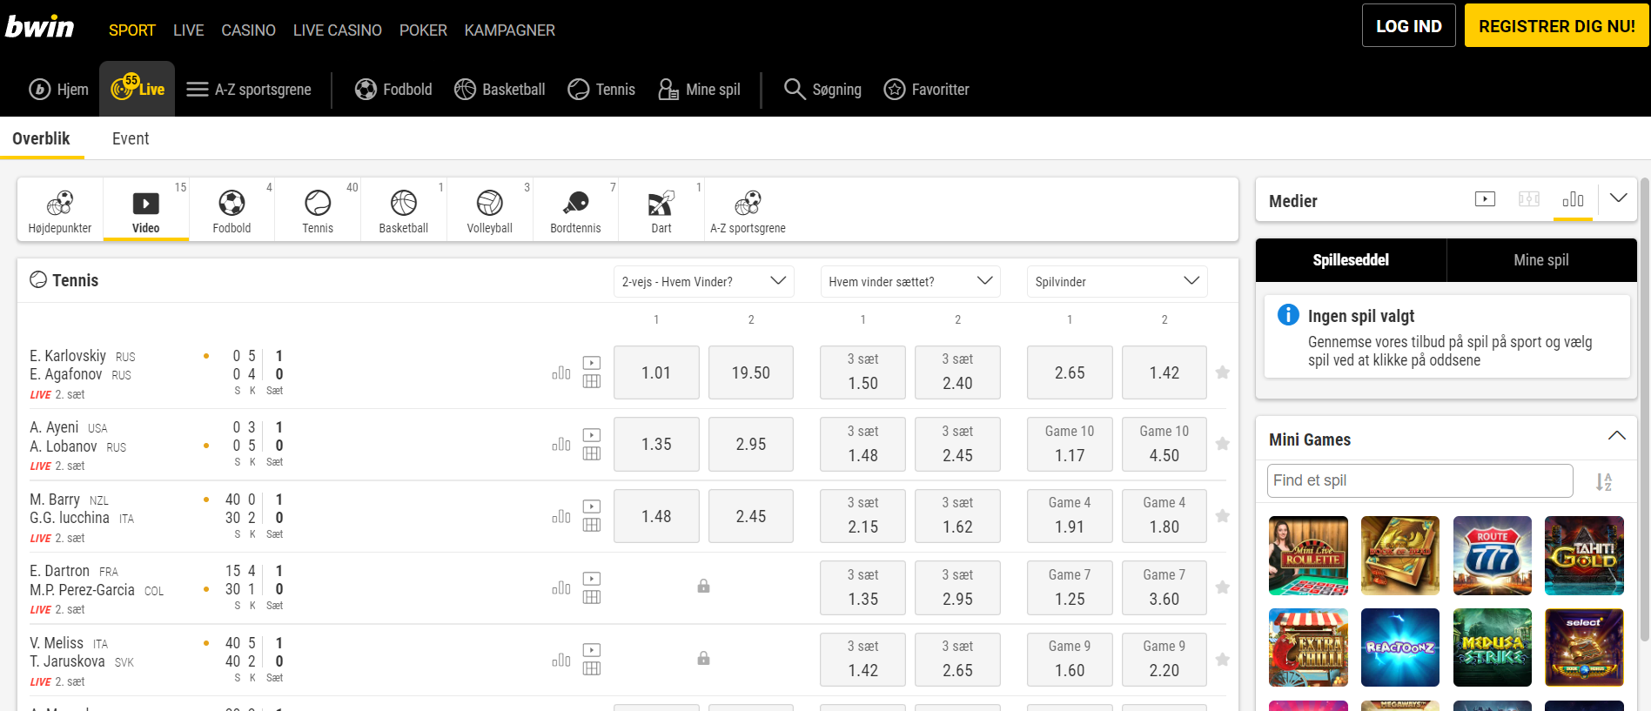The image size is (1651, 711).
Task: Switch to the Overblik tab
Action: coord(41,138)
